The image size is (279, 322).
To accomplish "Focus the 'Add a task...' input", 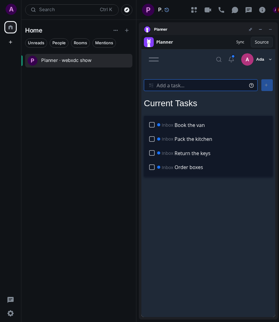I will click(201, 85).
